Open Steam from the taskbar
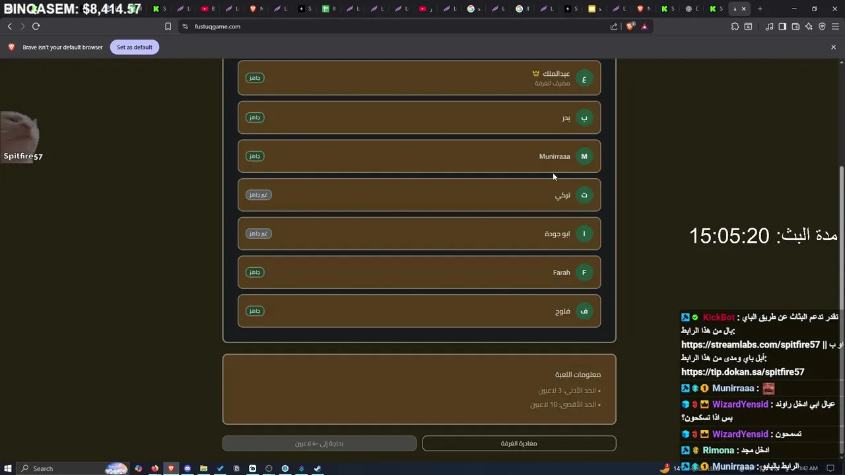 coord(318,468)
